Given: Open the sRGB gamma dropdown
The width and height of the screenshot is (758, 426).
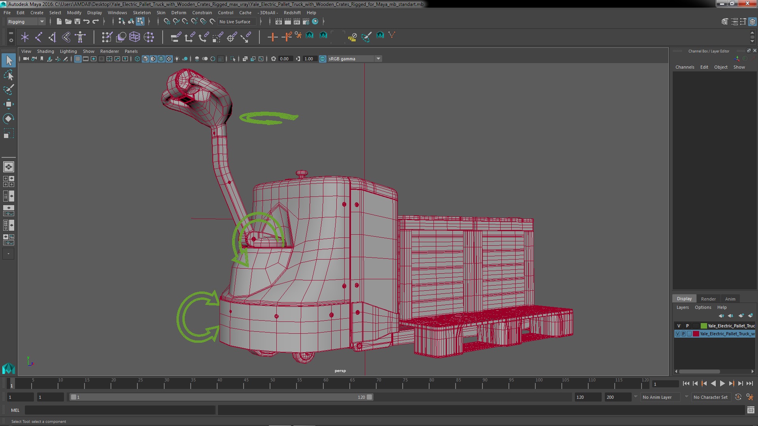Looking at the screenshot, I should coord(355,59).
